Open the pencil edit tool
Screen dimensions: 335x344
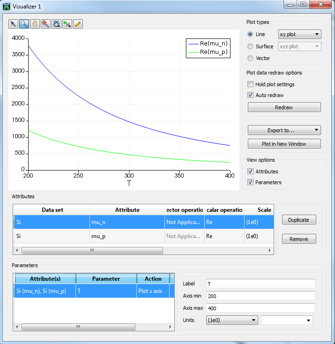[x=78, y=24]
